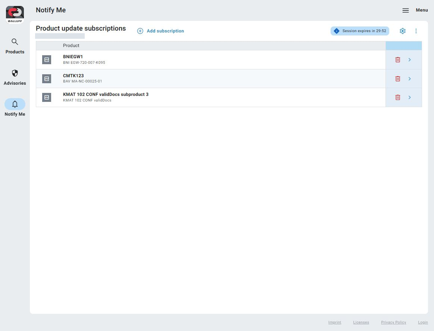Screen dimensions: 434x331
Task: Delete the KMAT 102 CONF validDocs subproduct 3 subscription
Action: click(x=398, y=97)
